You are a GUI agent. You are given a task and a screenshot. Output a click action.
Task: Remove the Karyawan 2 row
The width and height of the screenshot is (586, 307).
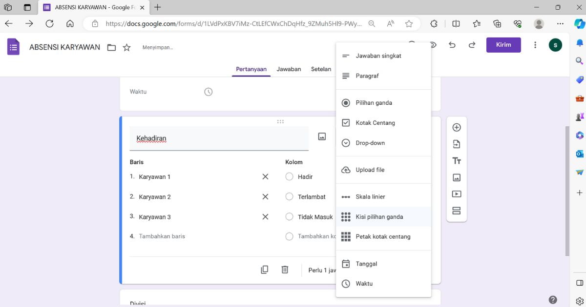tap(265, 197)
